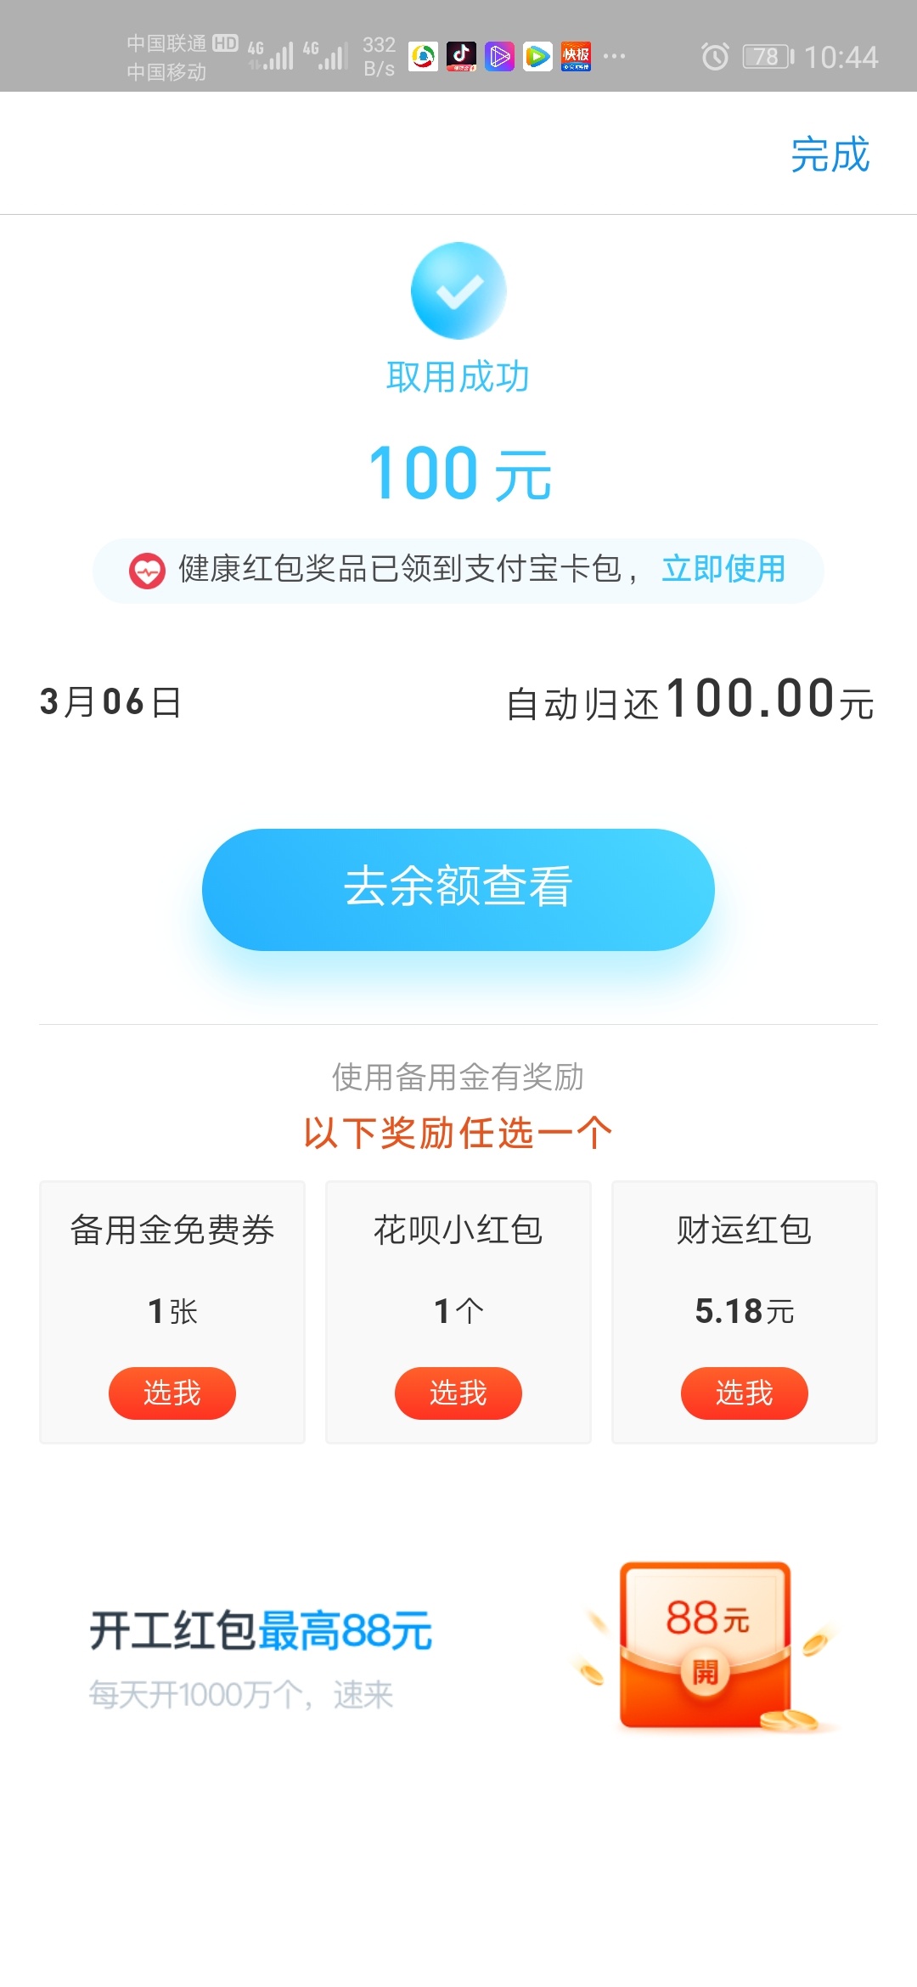Open the 立即使用 link
Image resolution: width=917 pixels, height=1987 pixels.
pos(723,569)
